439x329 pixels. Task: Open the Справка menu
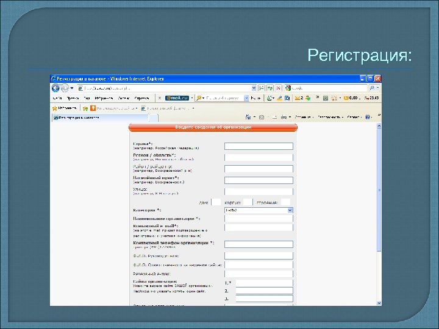pyautogui.click(x=141, y=98)
